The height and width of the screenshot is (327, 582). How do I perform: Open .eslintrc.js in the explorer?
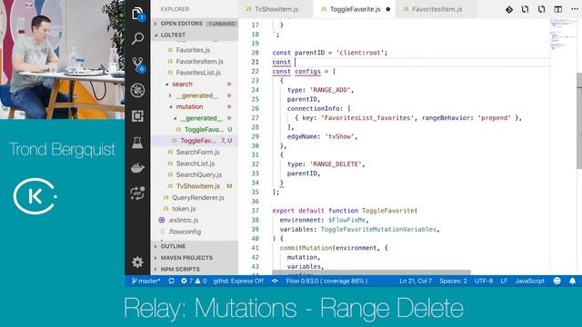pos(183,220)
